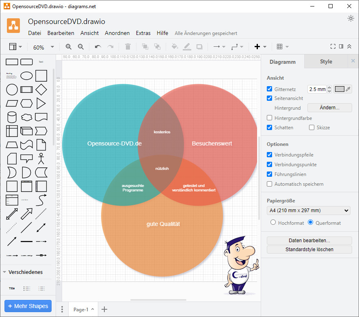
Task: Select the diamond shape in shapes panel
Action: coord(41,89)
